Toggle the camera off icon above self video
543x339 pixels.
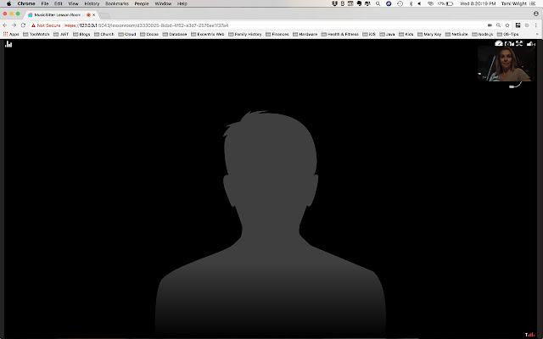[x=509, y=43]
